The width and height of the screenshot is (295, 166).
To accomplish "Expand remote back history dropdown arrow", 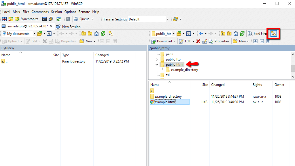I will [x=206, y=34].
